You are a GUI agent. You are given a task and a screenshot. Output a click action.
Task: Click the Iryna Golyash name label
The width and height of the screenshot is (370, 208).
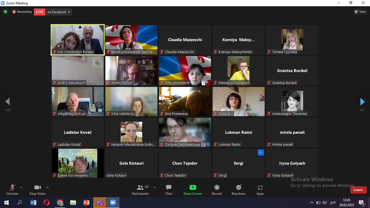pos(283,175)
